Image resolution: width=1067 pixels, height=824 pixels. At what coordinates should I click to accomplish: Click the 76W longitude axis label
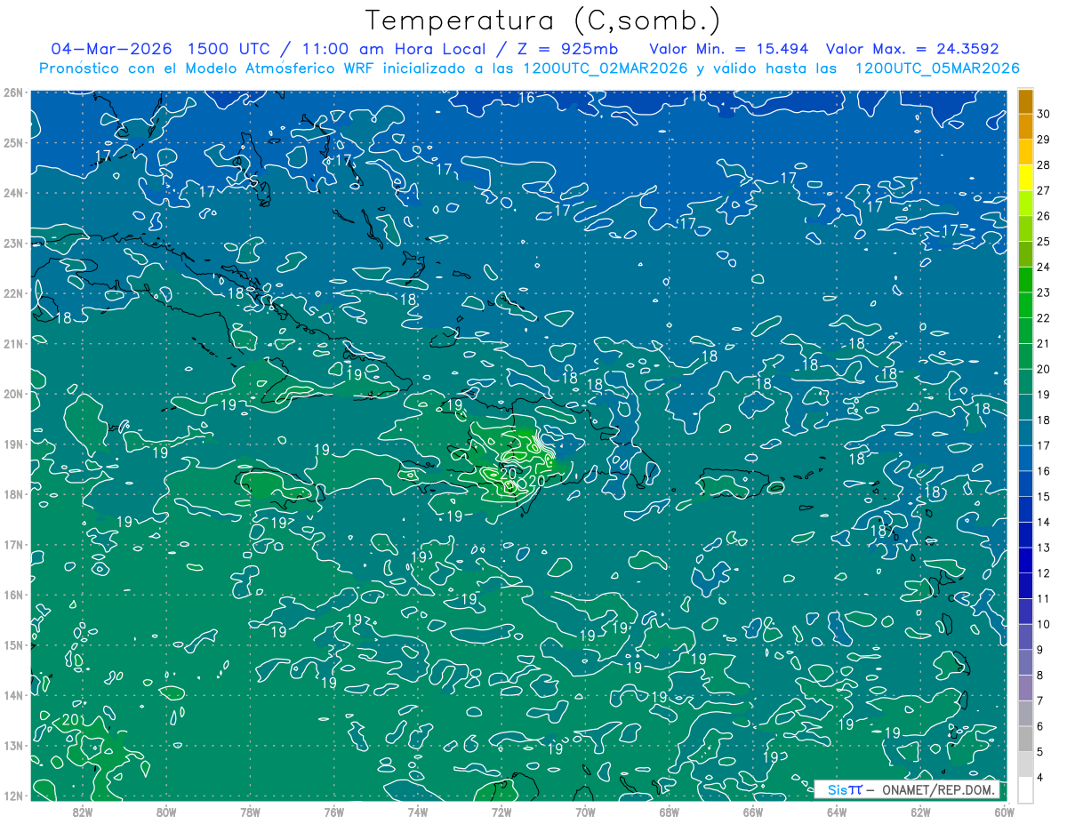tap(334, 812)
